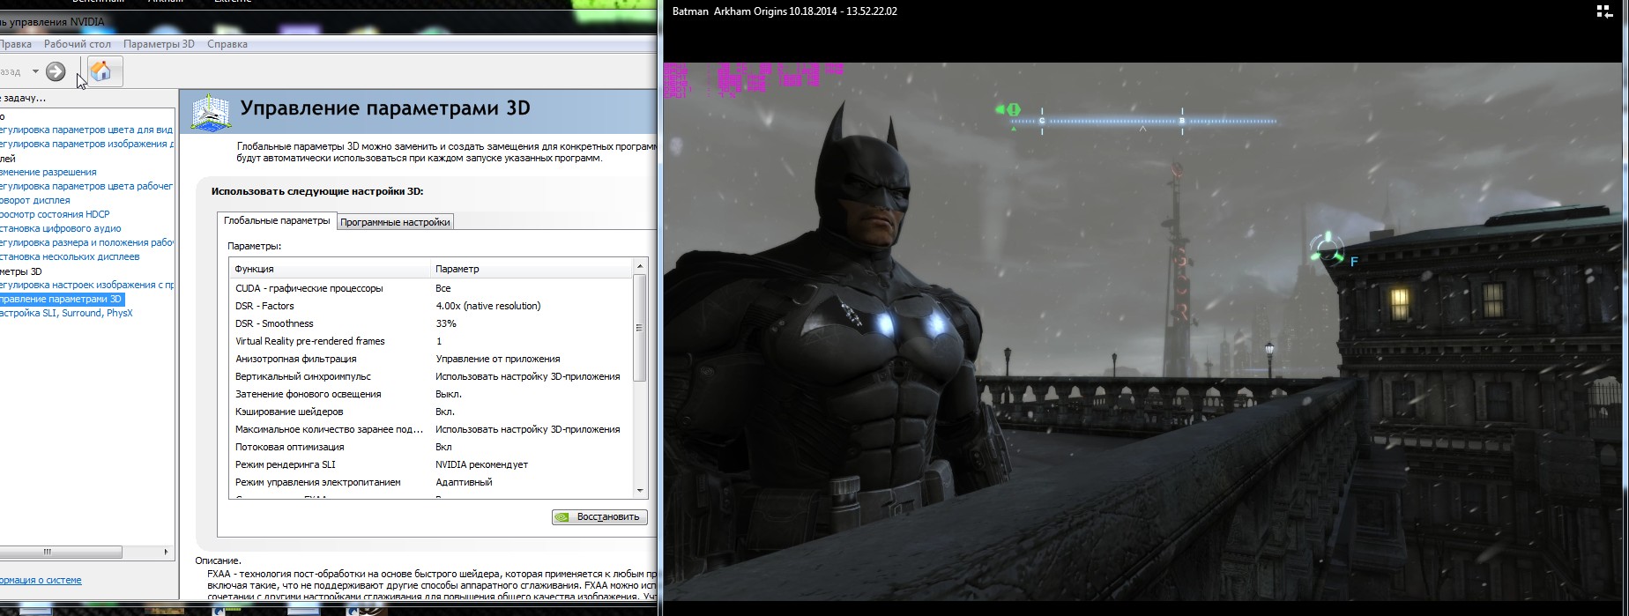Image resolution: width=1629 pixels, height=616 pixels.
Task: Click right arrow of task pane scrollbar
Action: (x=166, y=553)
